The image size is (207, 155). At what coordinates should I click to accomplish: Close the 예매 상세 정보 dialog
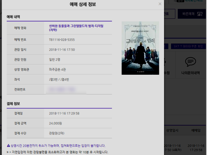pyautogui.click(x=160, y=4)
